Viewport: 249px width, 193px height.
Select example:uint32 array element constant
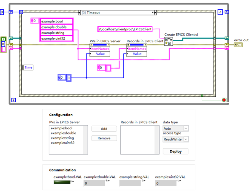coord(57,39)
